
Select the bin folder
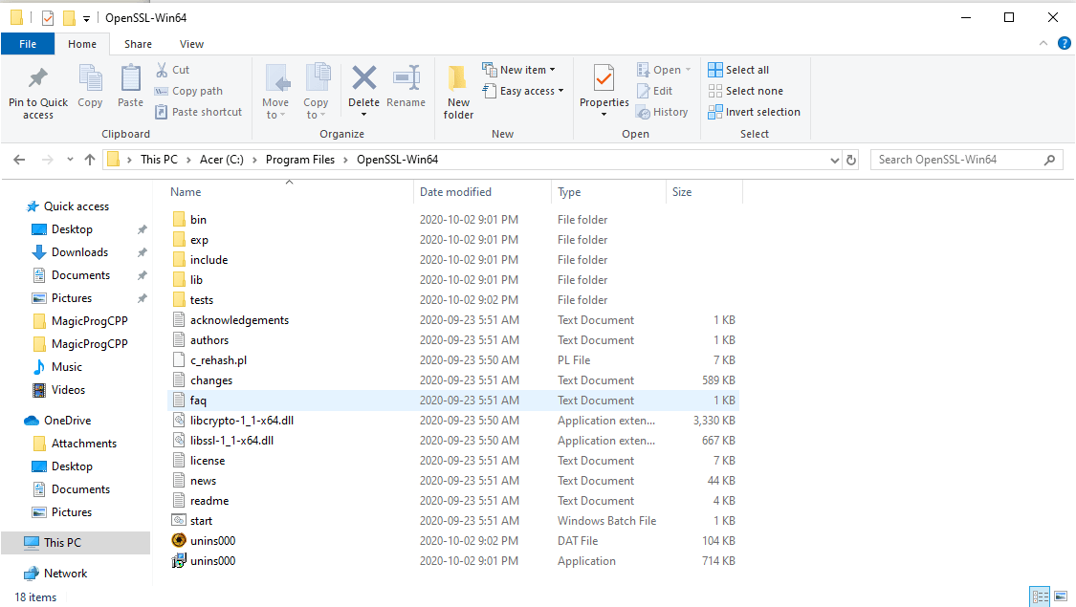(x=198, y=220)
